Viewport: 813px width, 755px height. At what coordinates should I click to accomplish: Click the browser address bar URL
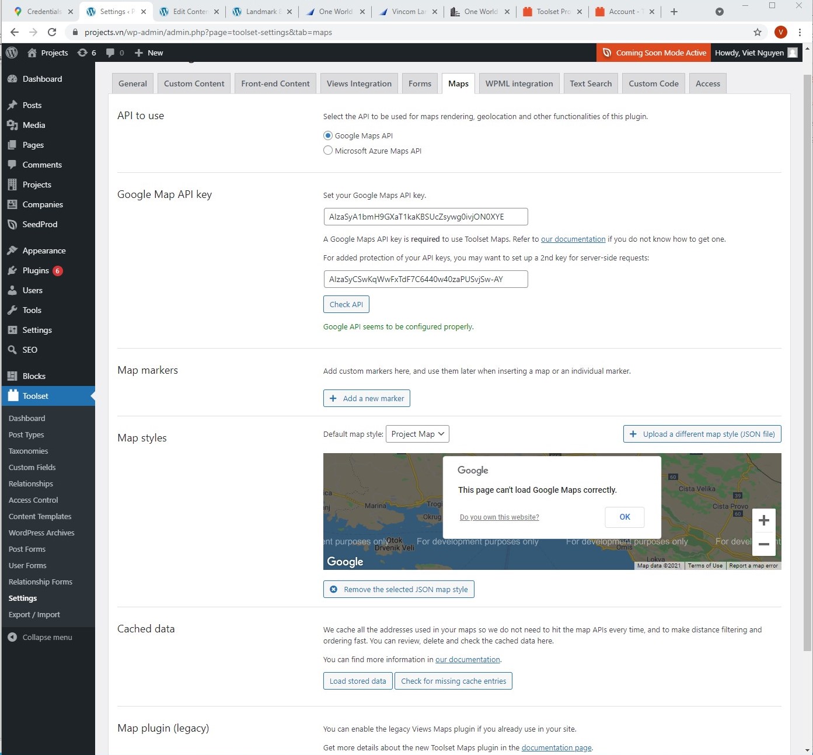(208, 32)
